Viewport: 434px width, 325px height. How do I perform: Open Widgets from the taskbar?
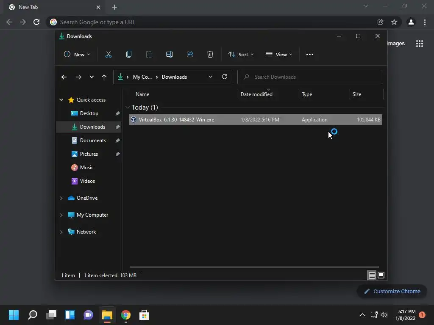pyautogui.click(x=70, y=315)
